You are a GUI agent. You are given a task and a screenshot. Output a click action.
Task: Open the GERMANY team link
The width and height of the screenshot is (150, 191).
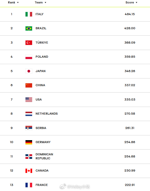[43, 142]
